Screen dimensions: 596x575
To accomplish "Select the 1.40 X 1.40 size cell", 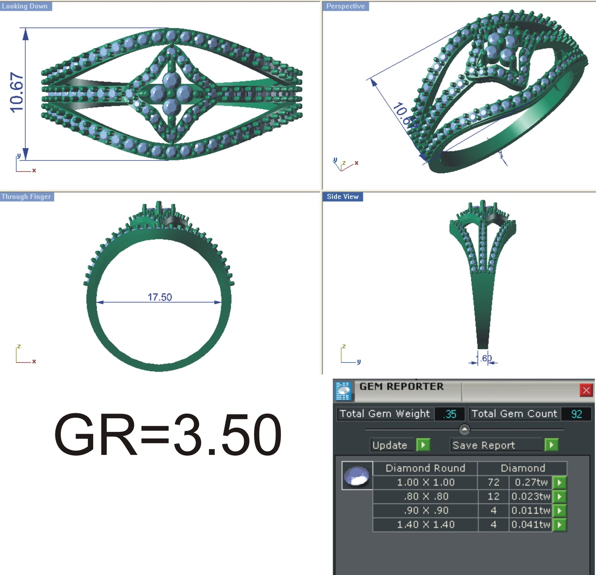I will pos(425,525).
